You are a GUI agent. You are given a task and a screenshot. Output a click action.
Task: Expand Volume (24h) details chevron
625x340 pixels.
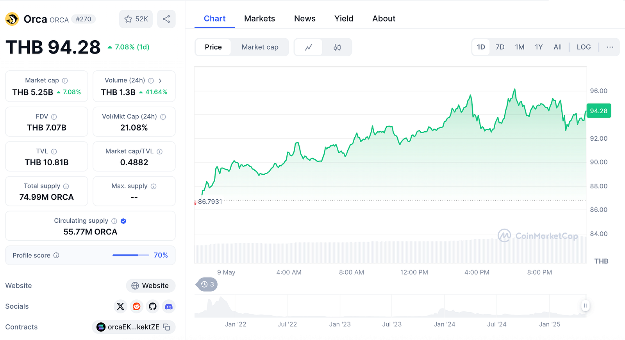160,81
